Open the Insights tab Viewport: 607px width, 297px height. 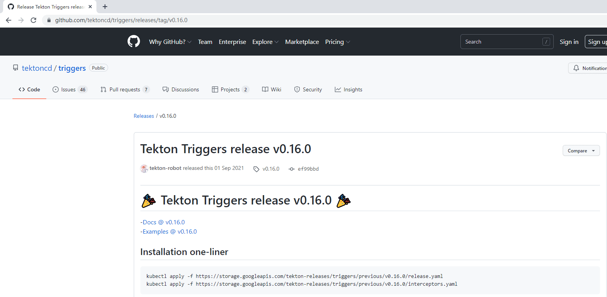[x=348, y=89]
